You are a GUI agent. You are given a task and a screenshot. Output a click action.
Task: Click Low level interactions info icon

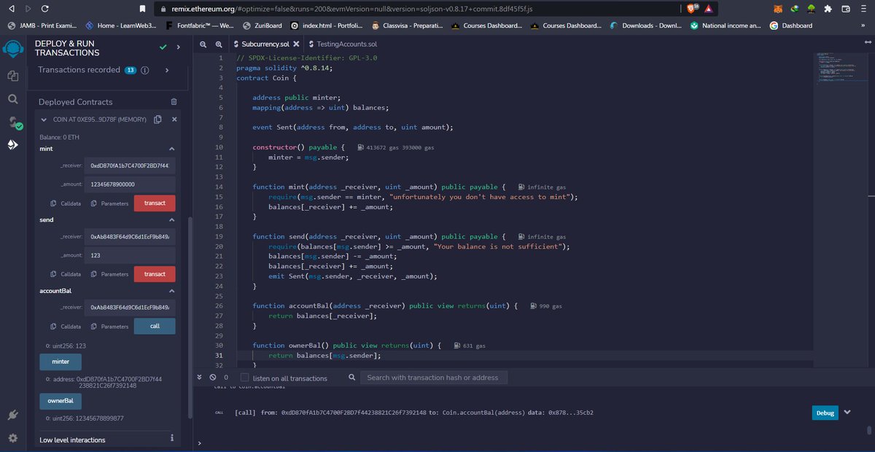(x=171, y=439)
